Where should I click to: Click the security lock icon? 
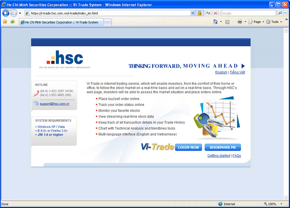pos(199,13)
